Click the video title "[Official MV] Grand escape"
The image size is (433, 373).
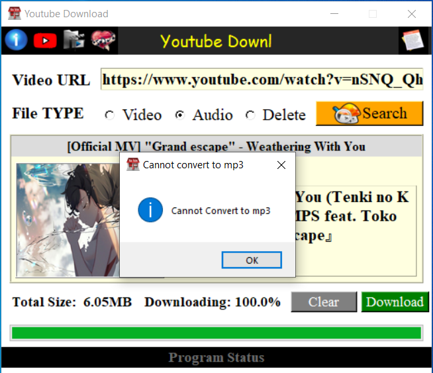(x=216, y=146)
